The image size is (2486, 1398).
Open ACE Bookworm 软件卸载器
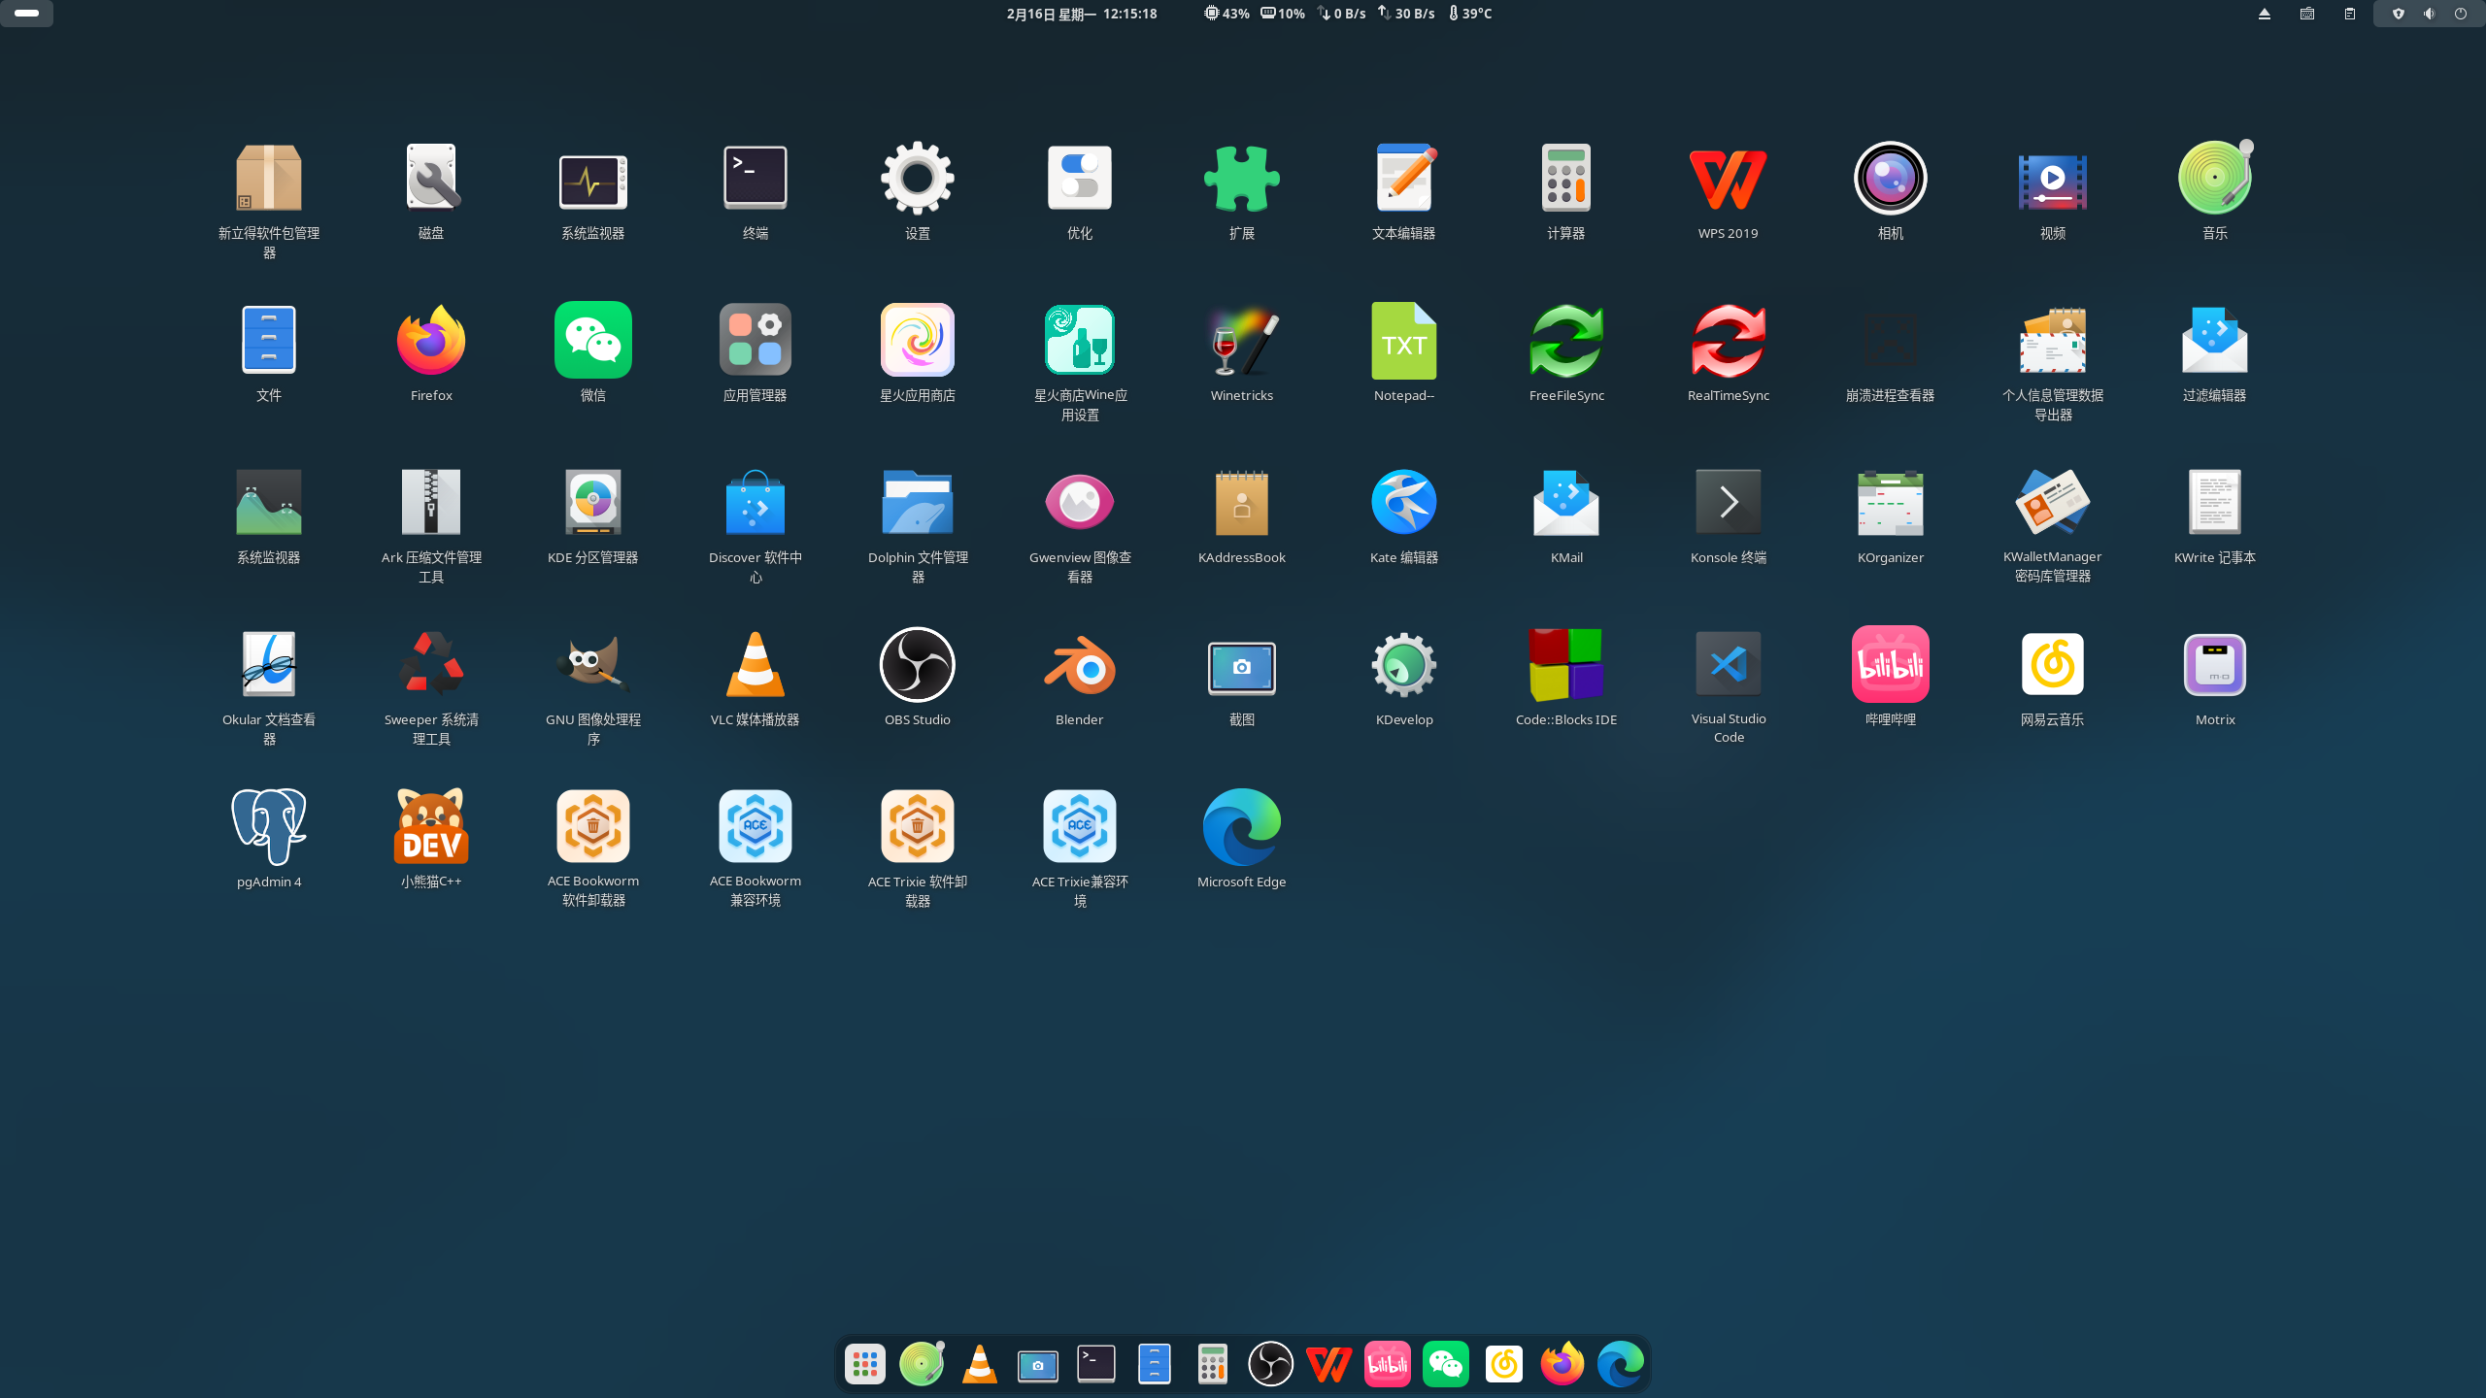tap(593, 826)
